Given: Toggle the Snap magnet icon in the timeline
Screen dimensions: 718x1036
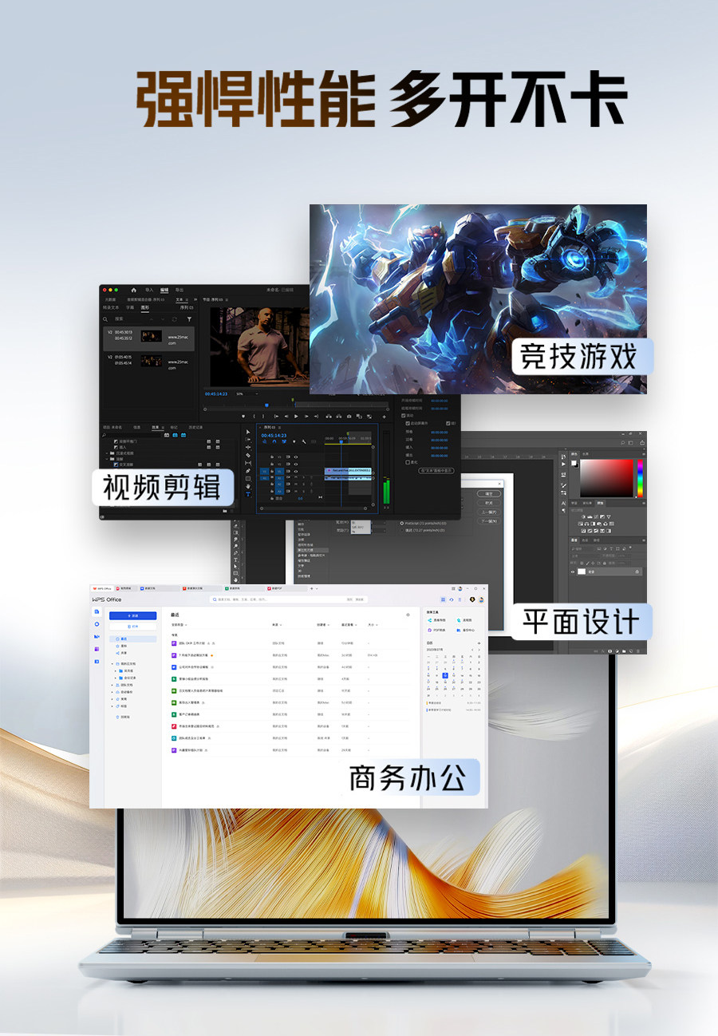Looking at the screenshot, I should click(x=274, y=441).
